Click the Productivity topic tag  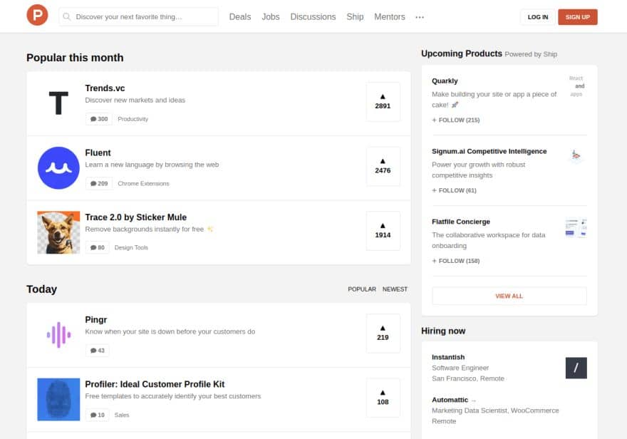pyautogui.click(x=133, y=119)
